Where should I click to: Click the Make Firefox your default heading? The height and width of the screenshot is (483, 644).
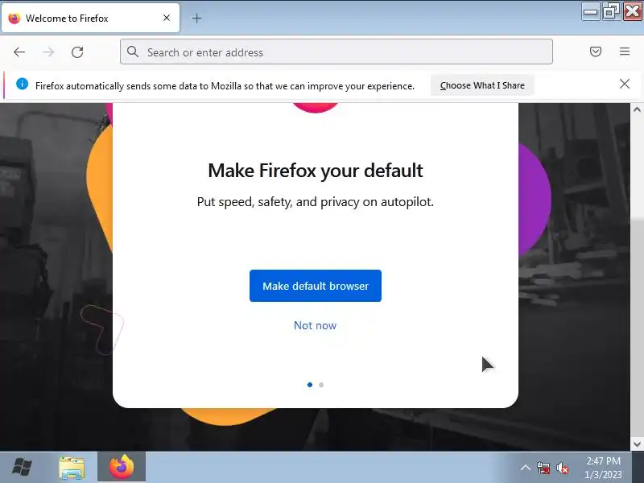coord(316,171)
